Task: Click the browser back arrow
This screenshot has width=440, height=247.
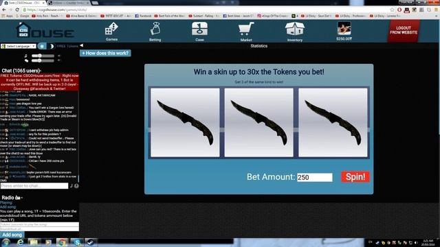Action: tap(4, 10)
